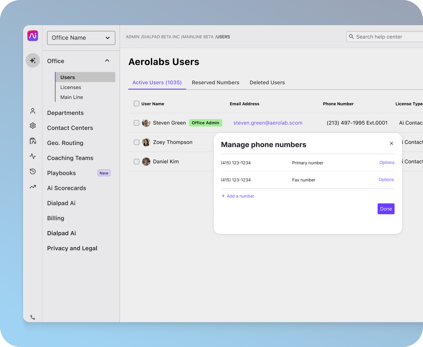Screen dimensions: 423x347
Task: Collapse the Office section chevron
Action: 107,61
